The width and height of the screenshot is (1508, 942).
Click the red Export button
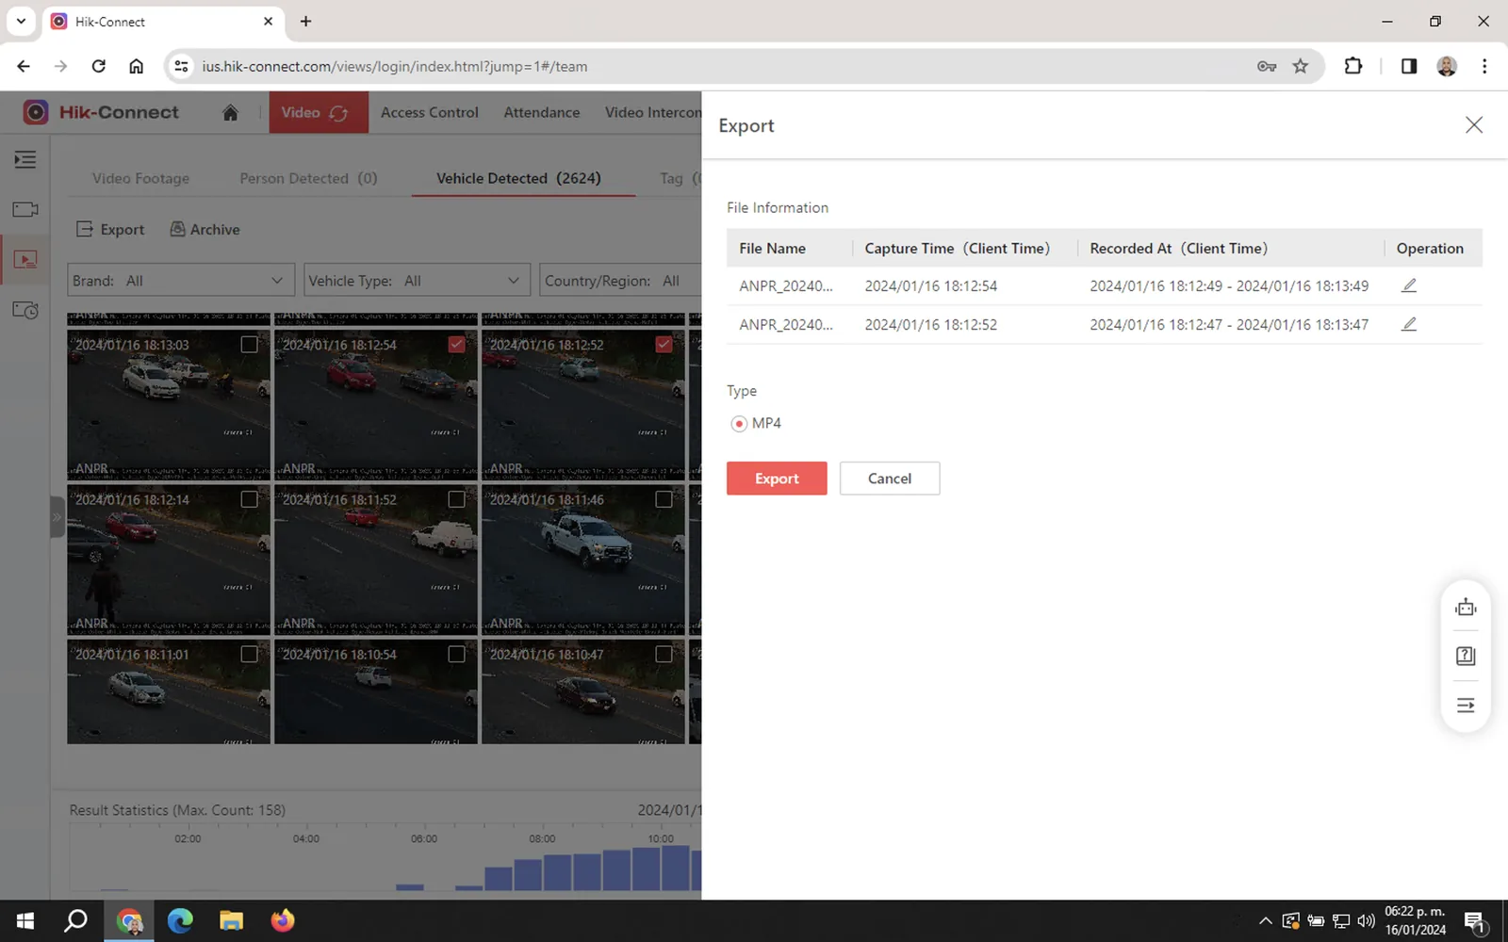pos(777,479)
